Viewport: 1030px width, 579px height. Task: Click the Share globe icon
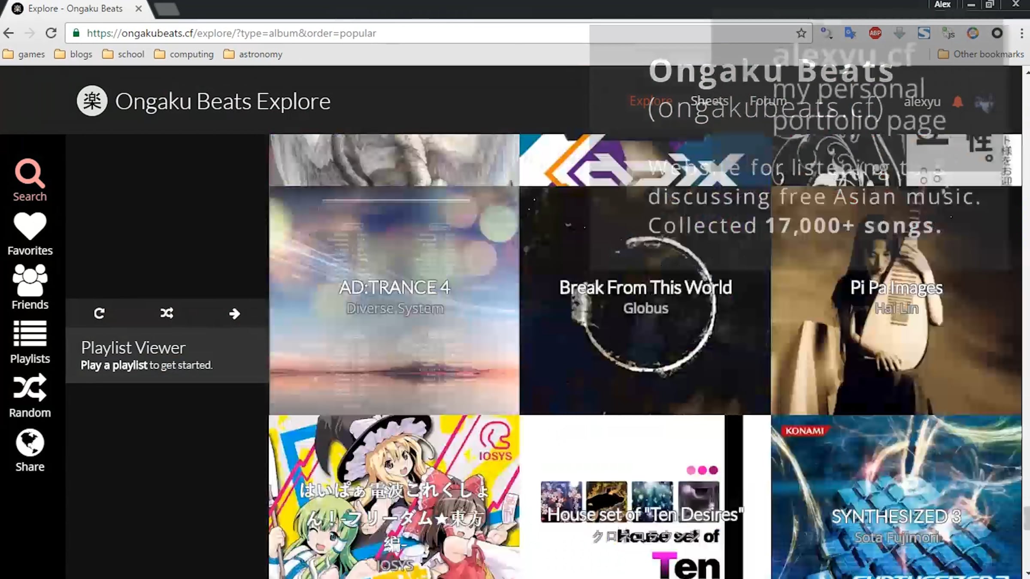(30, 443)
